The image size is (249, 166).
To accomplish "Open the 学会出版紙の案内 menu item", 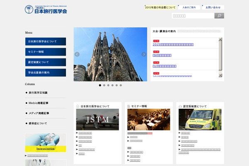I will coord(46,73).
